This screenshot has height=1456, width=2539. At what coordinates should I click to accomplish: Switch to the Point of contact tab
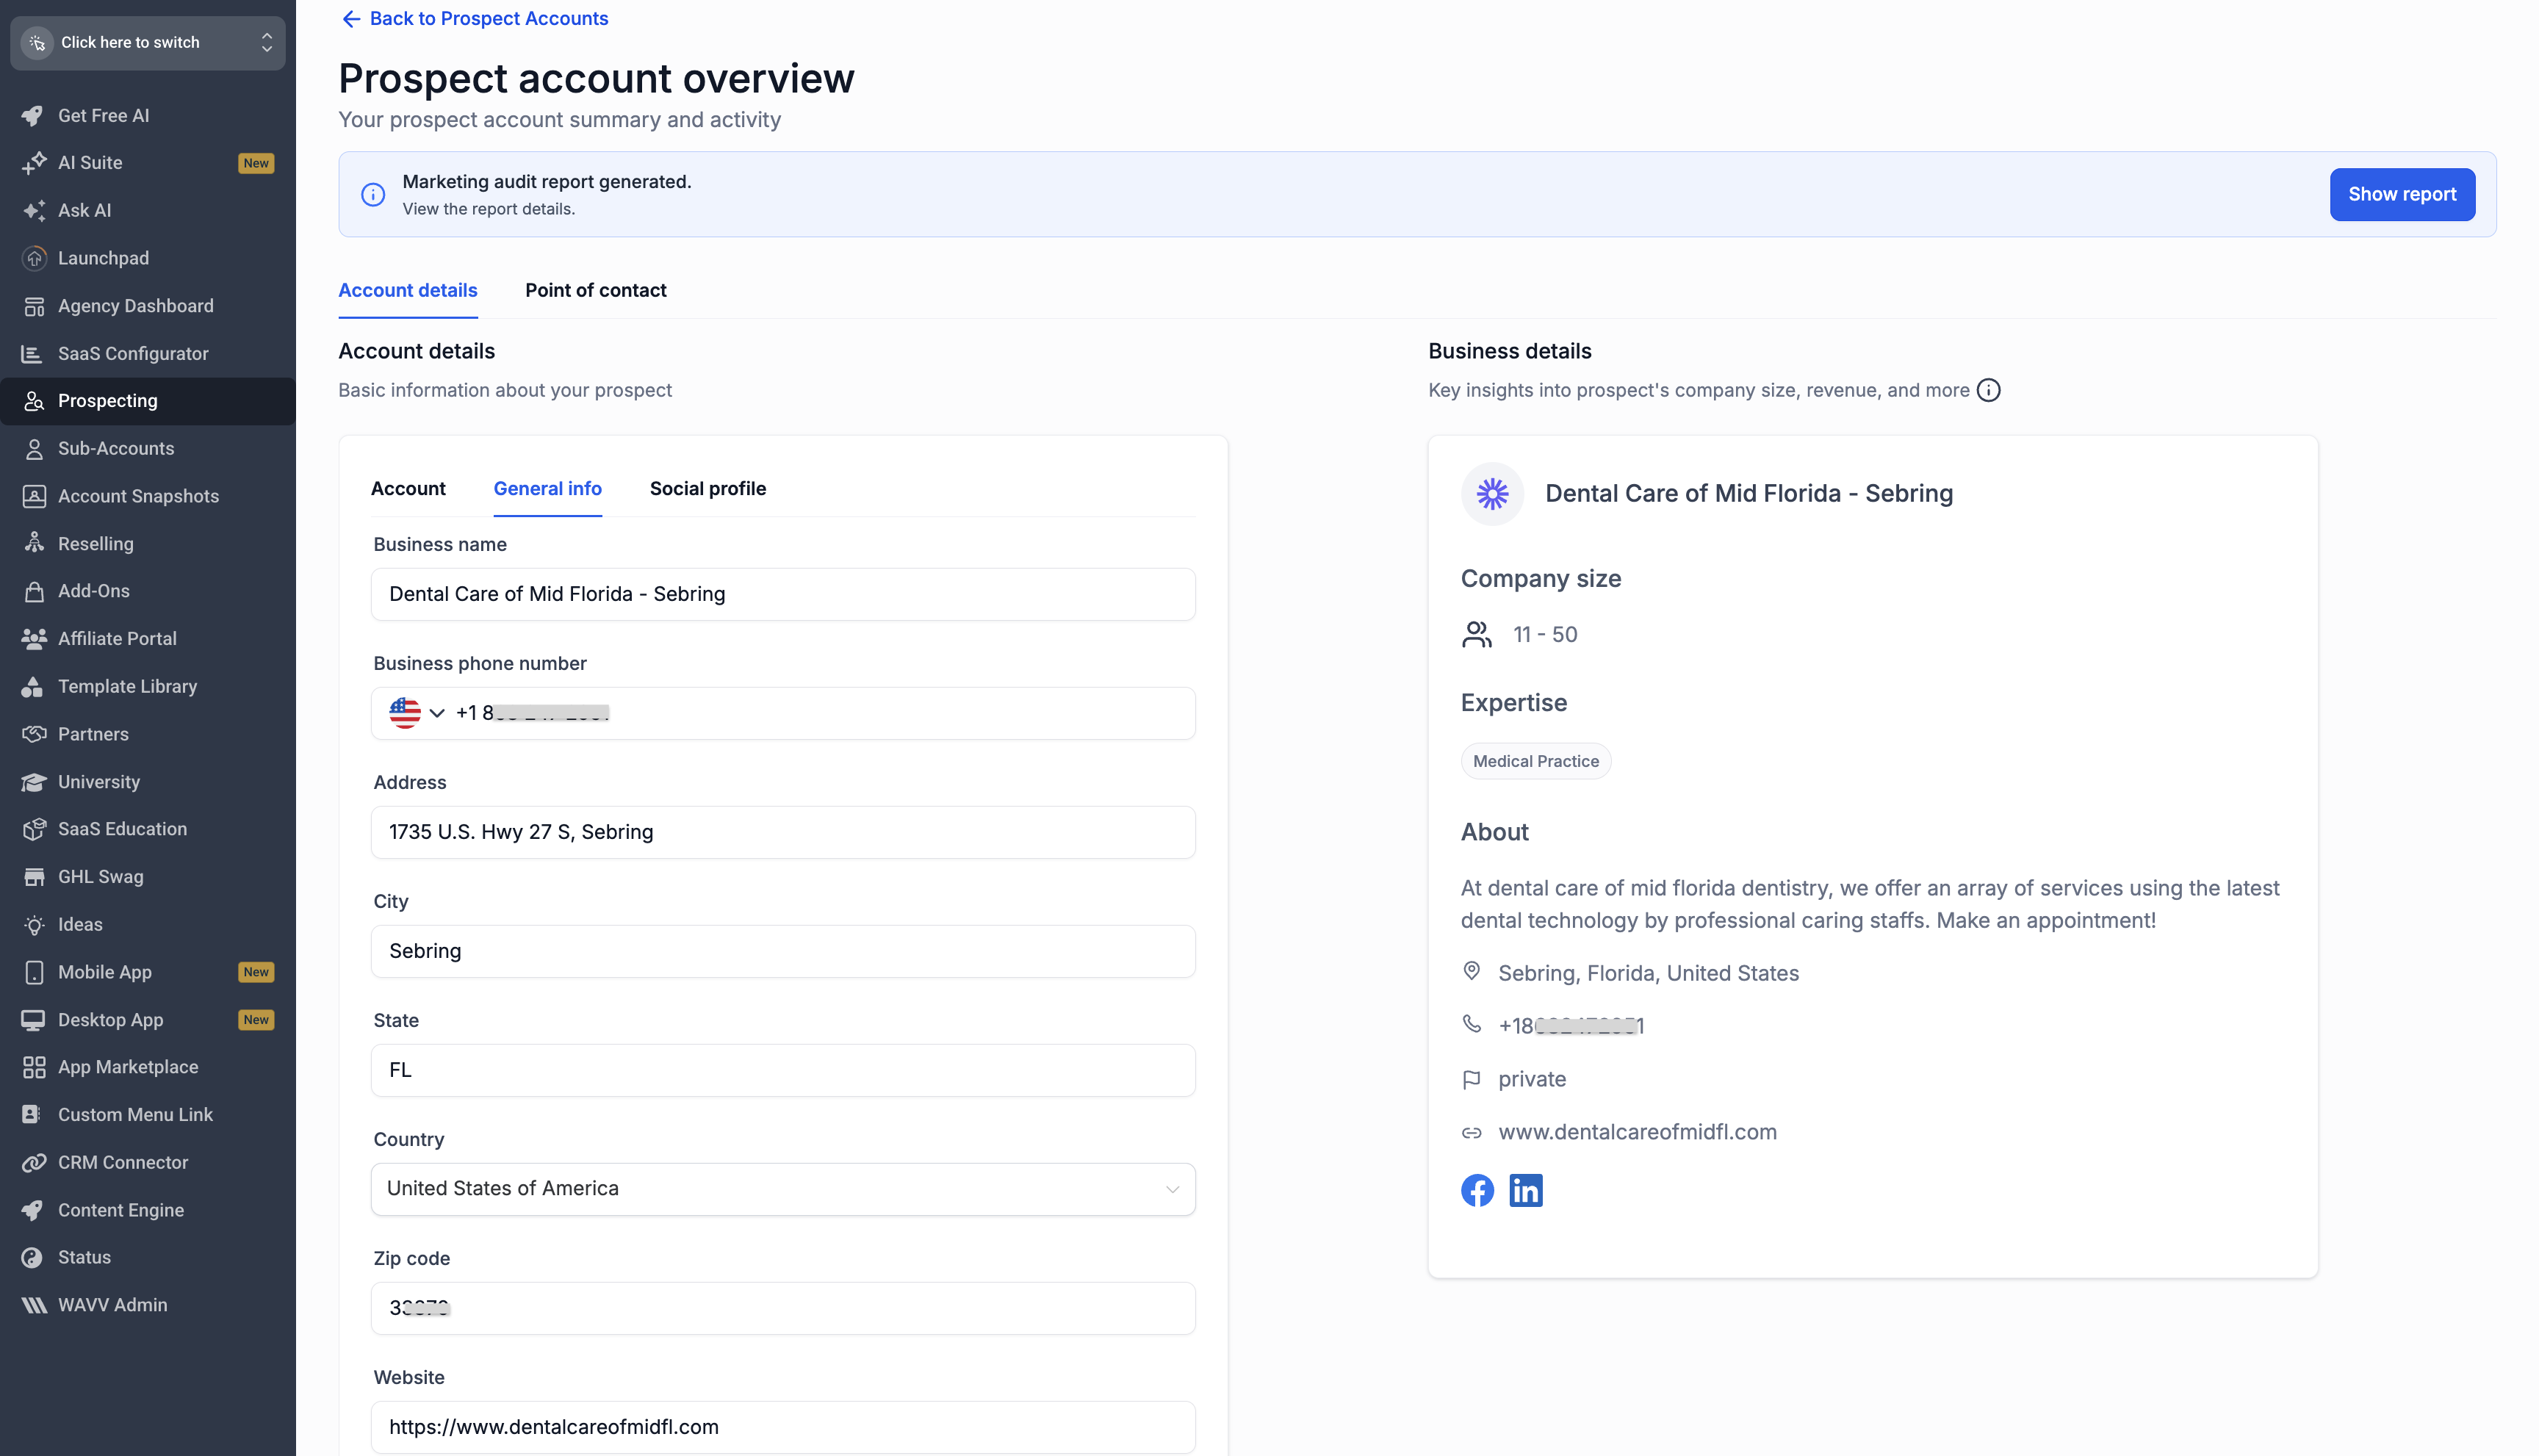click(x=596, y=290)
